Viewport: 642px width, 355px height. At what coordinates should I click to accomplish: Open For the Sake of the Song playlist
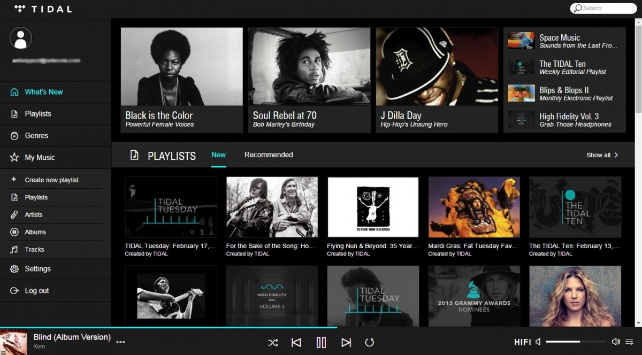tap(272, 217)
